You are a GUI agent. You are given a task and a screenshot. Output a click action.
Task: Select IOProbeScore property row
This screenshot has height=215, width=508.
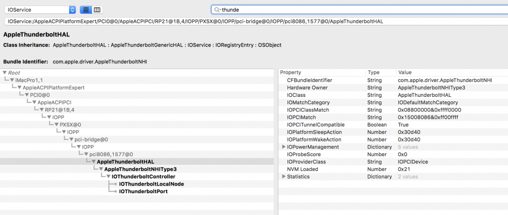click(393, 154)
